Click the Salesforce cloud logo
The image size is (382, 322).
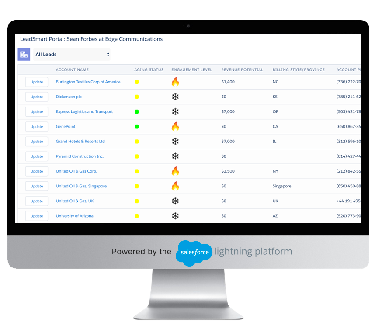point(194,253)
